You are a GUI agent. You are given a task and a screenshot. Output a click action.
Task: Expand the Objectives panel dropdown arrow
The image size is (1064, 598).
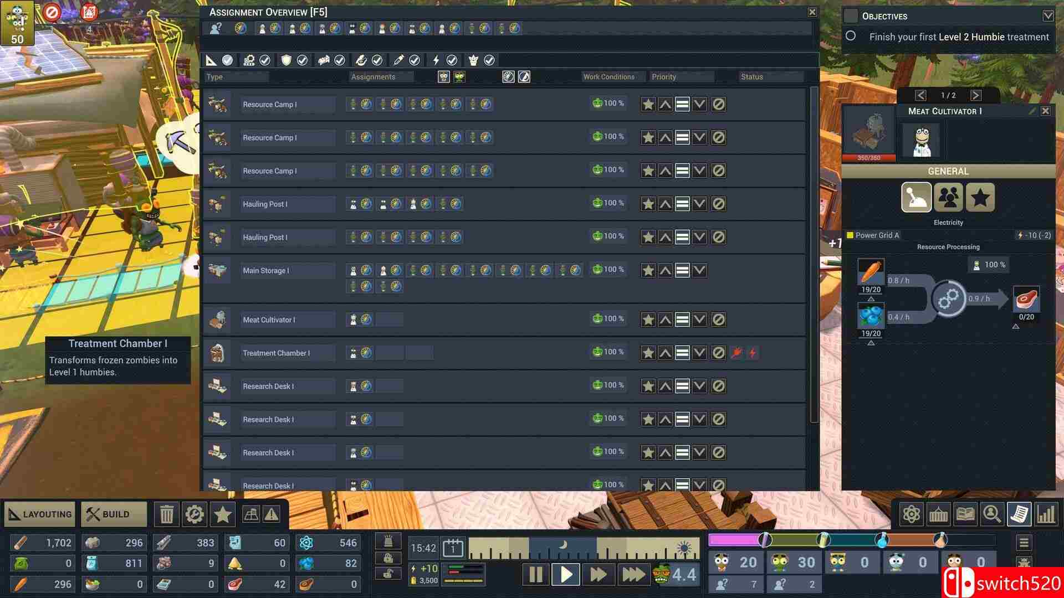[x=1047, y=16]
